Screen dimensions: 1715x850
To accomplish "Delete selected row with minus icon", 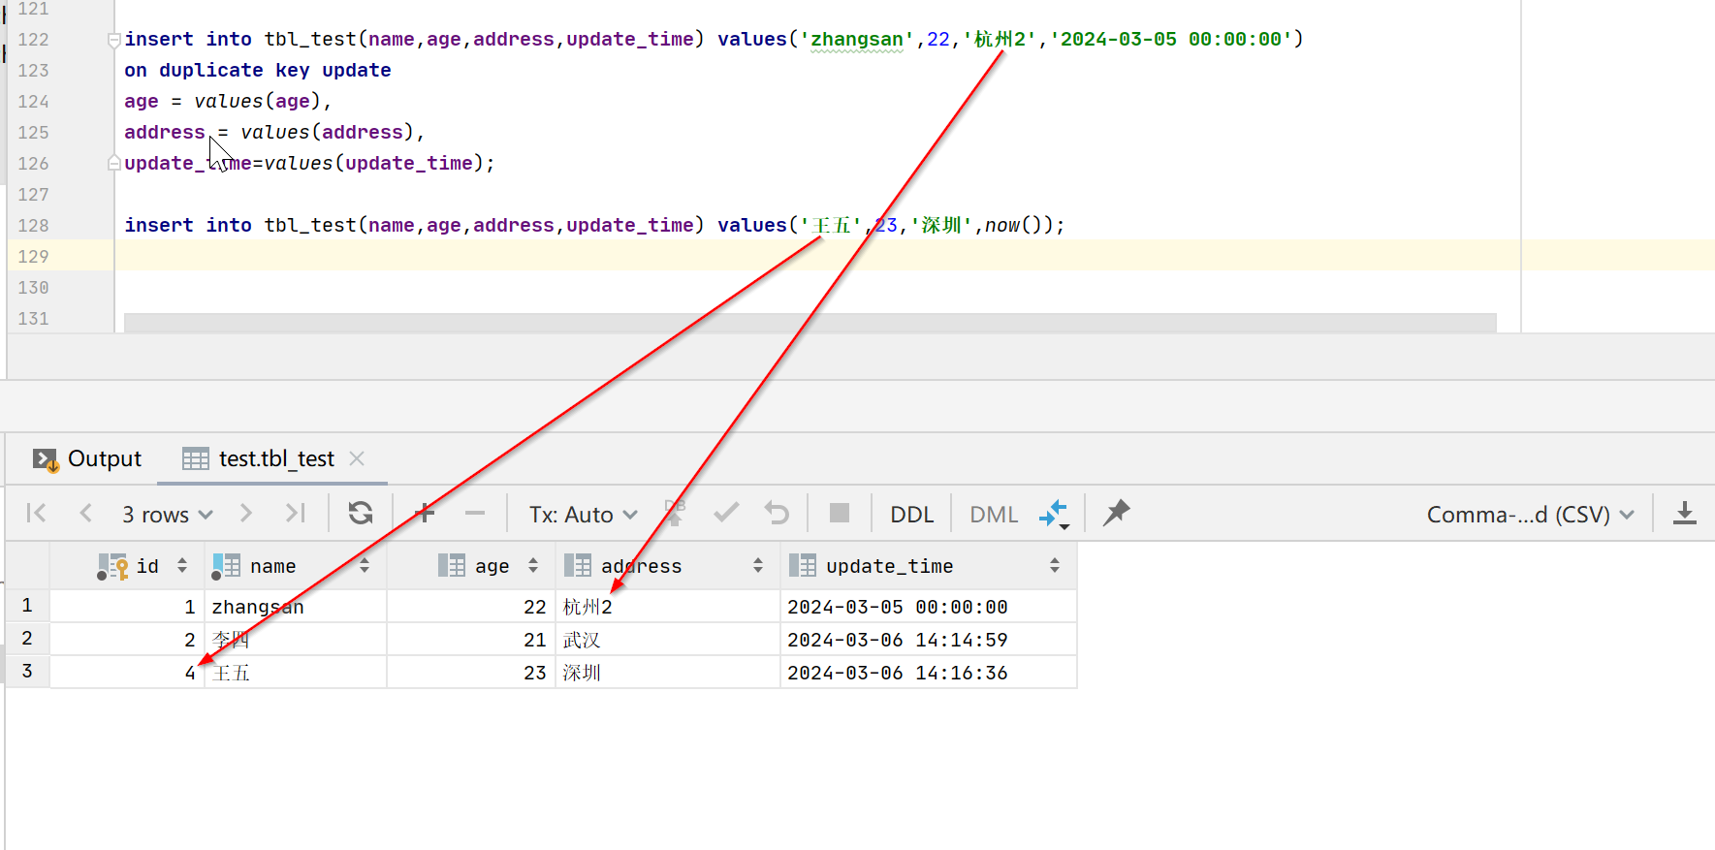I will pyautogui.click(x=474, y=513).
